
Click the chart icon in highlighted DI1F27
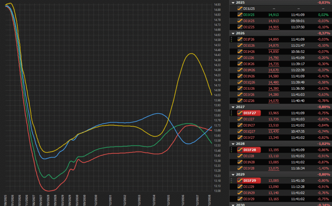(240, 113)
